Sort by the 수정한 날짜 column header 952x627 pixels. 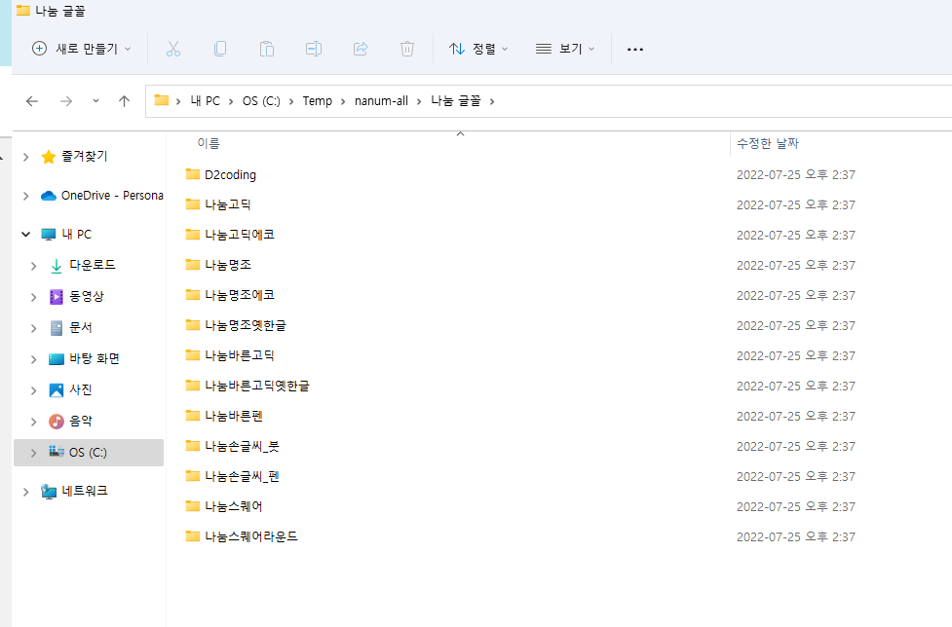point(768,143)
